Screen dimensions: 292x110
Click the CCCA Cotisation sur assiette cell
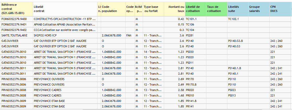65,30
